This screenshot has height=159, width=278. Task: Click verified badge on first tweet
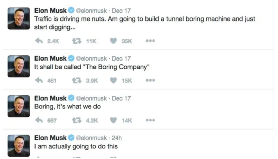[x=71, y=11]
